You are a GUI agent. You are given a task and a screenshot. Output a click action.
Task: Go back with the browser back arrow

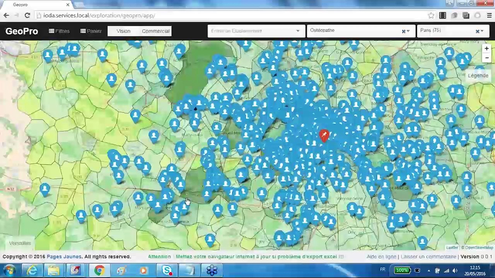click(6, 15)
